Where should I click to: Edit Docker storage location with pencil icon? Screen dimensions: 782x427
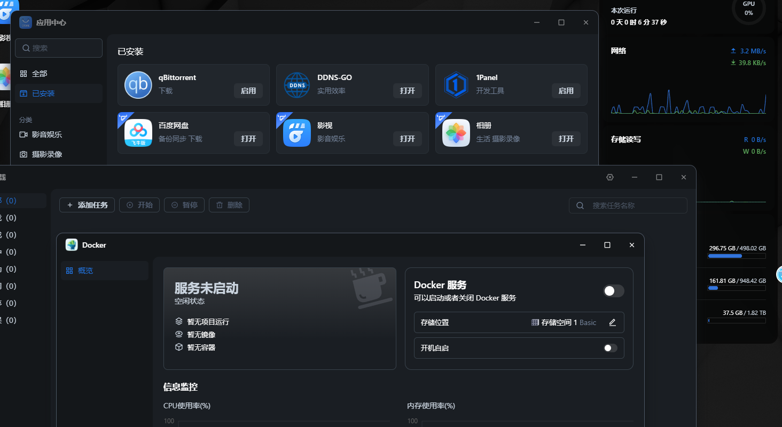613,322
